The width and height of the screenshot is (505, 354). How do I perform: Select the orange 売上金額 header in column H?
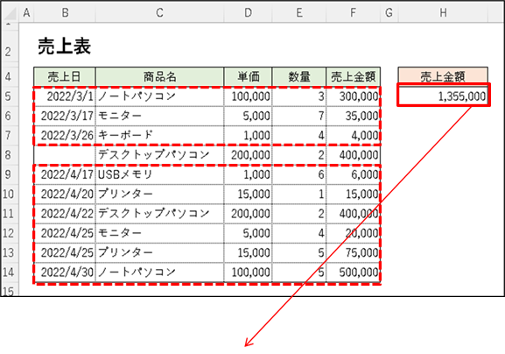443,77
